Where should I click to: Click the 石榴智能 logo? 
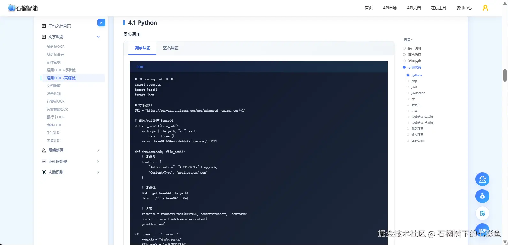(23, 8)
